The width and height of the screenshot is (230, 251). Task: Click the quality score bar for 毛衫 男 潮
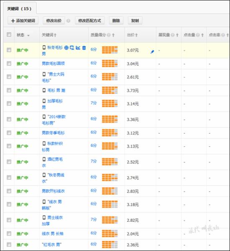pyautogui.click(x=110, y=90)
